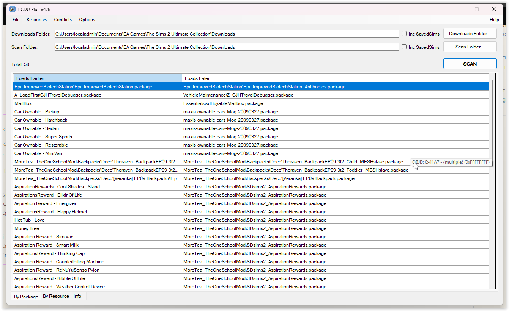
Task: Click the Scan Folder path field
Action: point(226,47)
